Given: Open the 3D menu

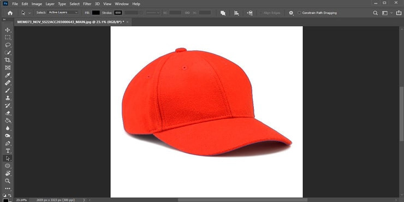Looking at the screenshot, I should click(97, 4).
